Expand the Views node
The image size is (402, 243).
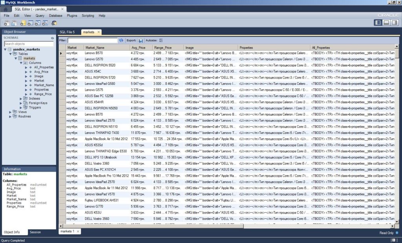pos(10,112)
